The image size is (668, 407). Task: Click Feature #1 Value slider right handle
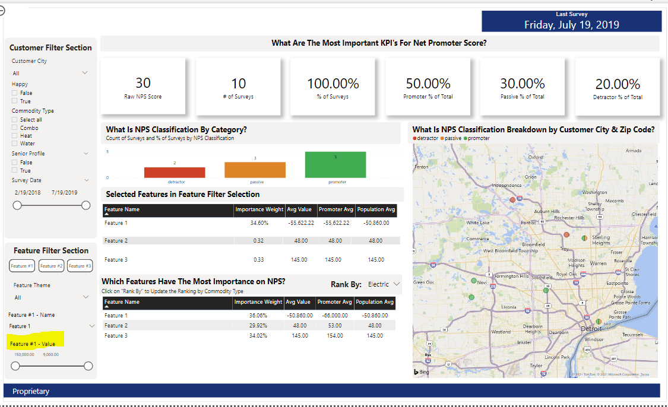click(x=88, y=365)
